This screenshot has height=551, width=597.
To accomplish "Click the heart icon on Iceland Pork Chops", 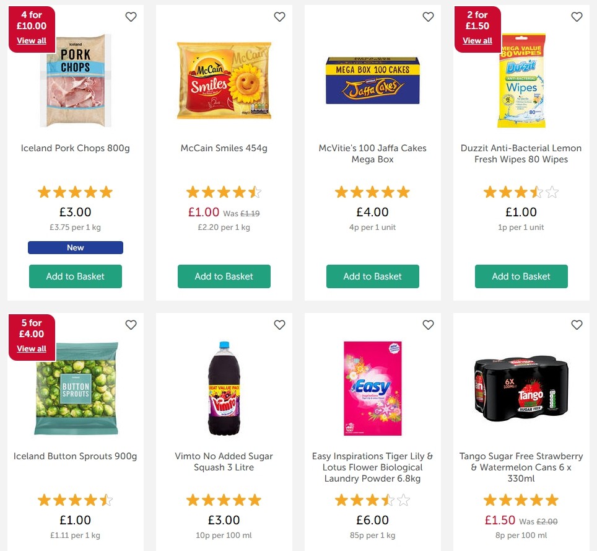I will click(x=131, y=17).
